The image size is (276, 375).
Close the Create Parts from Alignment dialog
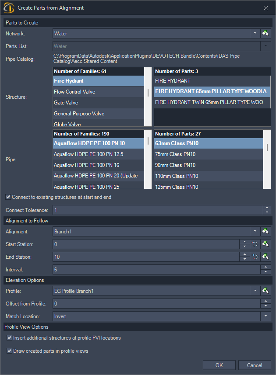coord(265,8)
